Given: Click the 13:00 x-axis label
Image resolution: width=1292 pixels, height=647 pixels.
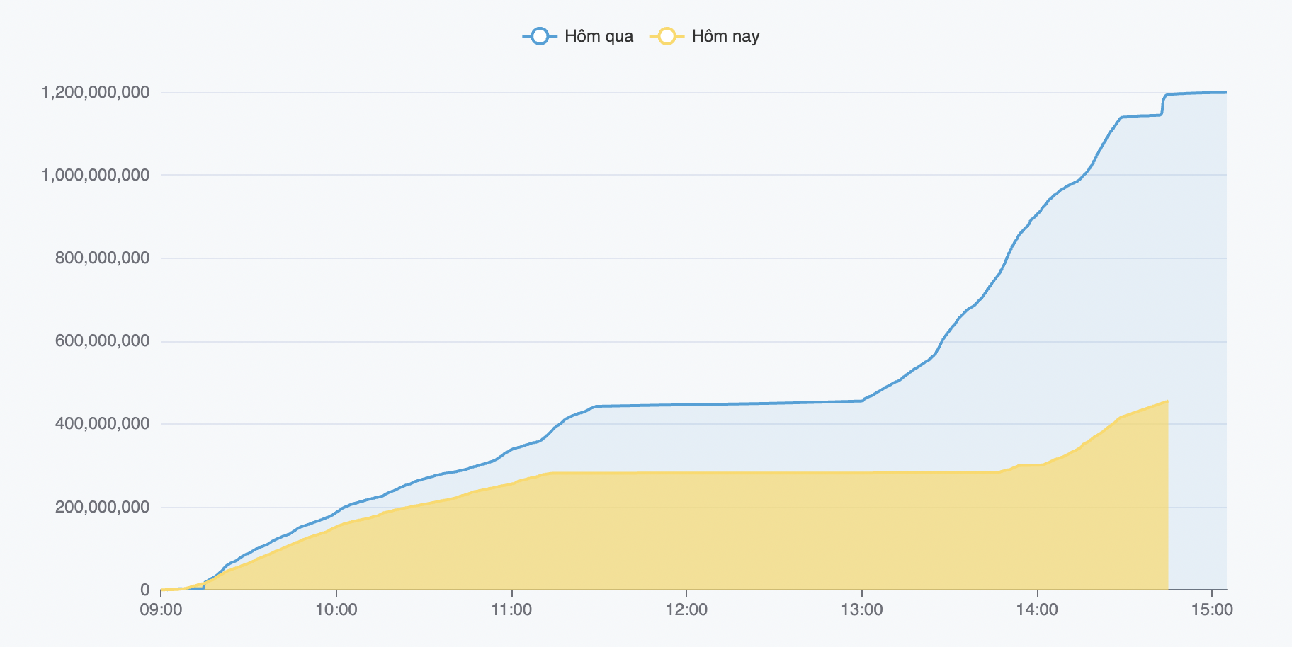Looking at the screenshot, I should pyautogui.click(x=862, y=609).
